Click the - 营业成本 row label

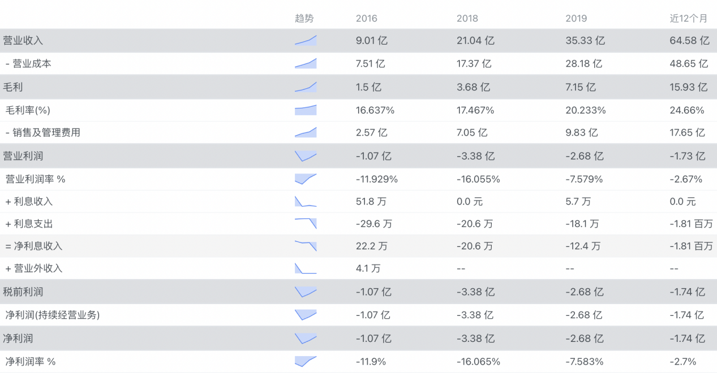coord(28,64)
